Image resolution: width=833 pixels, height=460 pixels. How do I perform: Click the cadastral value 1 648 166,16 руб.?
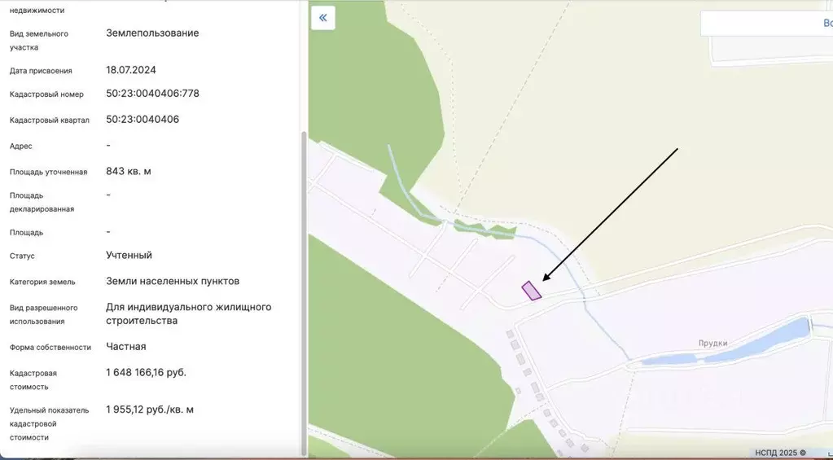[x=146, y=372]
